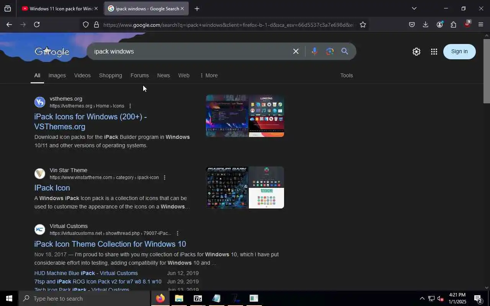Open options for Virtual Customs result

click(177, 233)
